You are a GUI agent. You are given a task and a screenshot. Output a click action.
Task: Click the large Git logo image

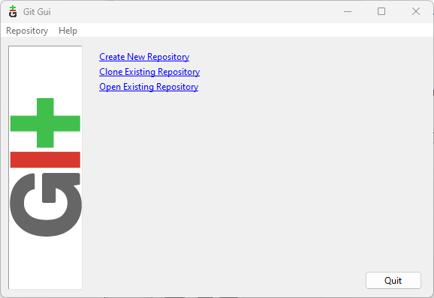pyautogui.click(x=45, y=167)
